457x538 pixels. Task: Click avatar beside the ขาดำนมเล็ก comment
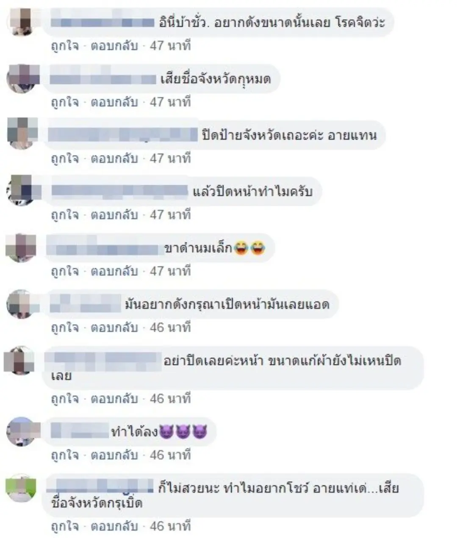(21, 247)
